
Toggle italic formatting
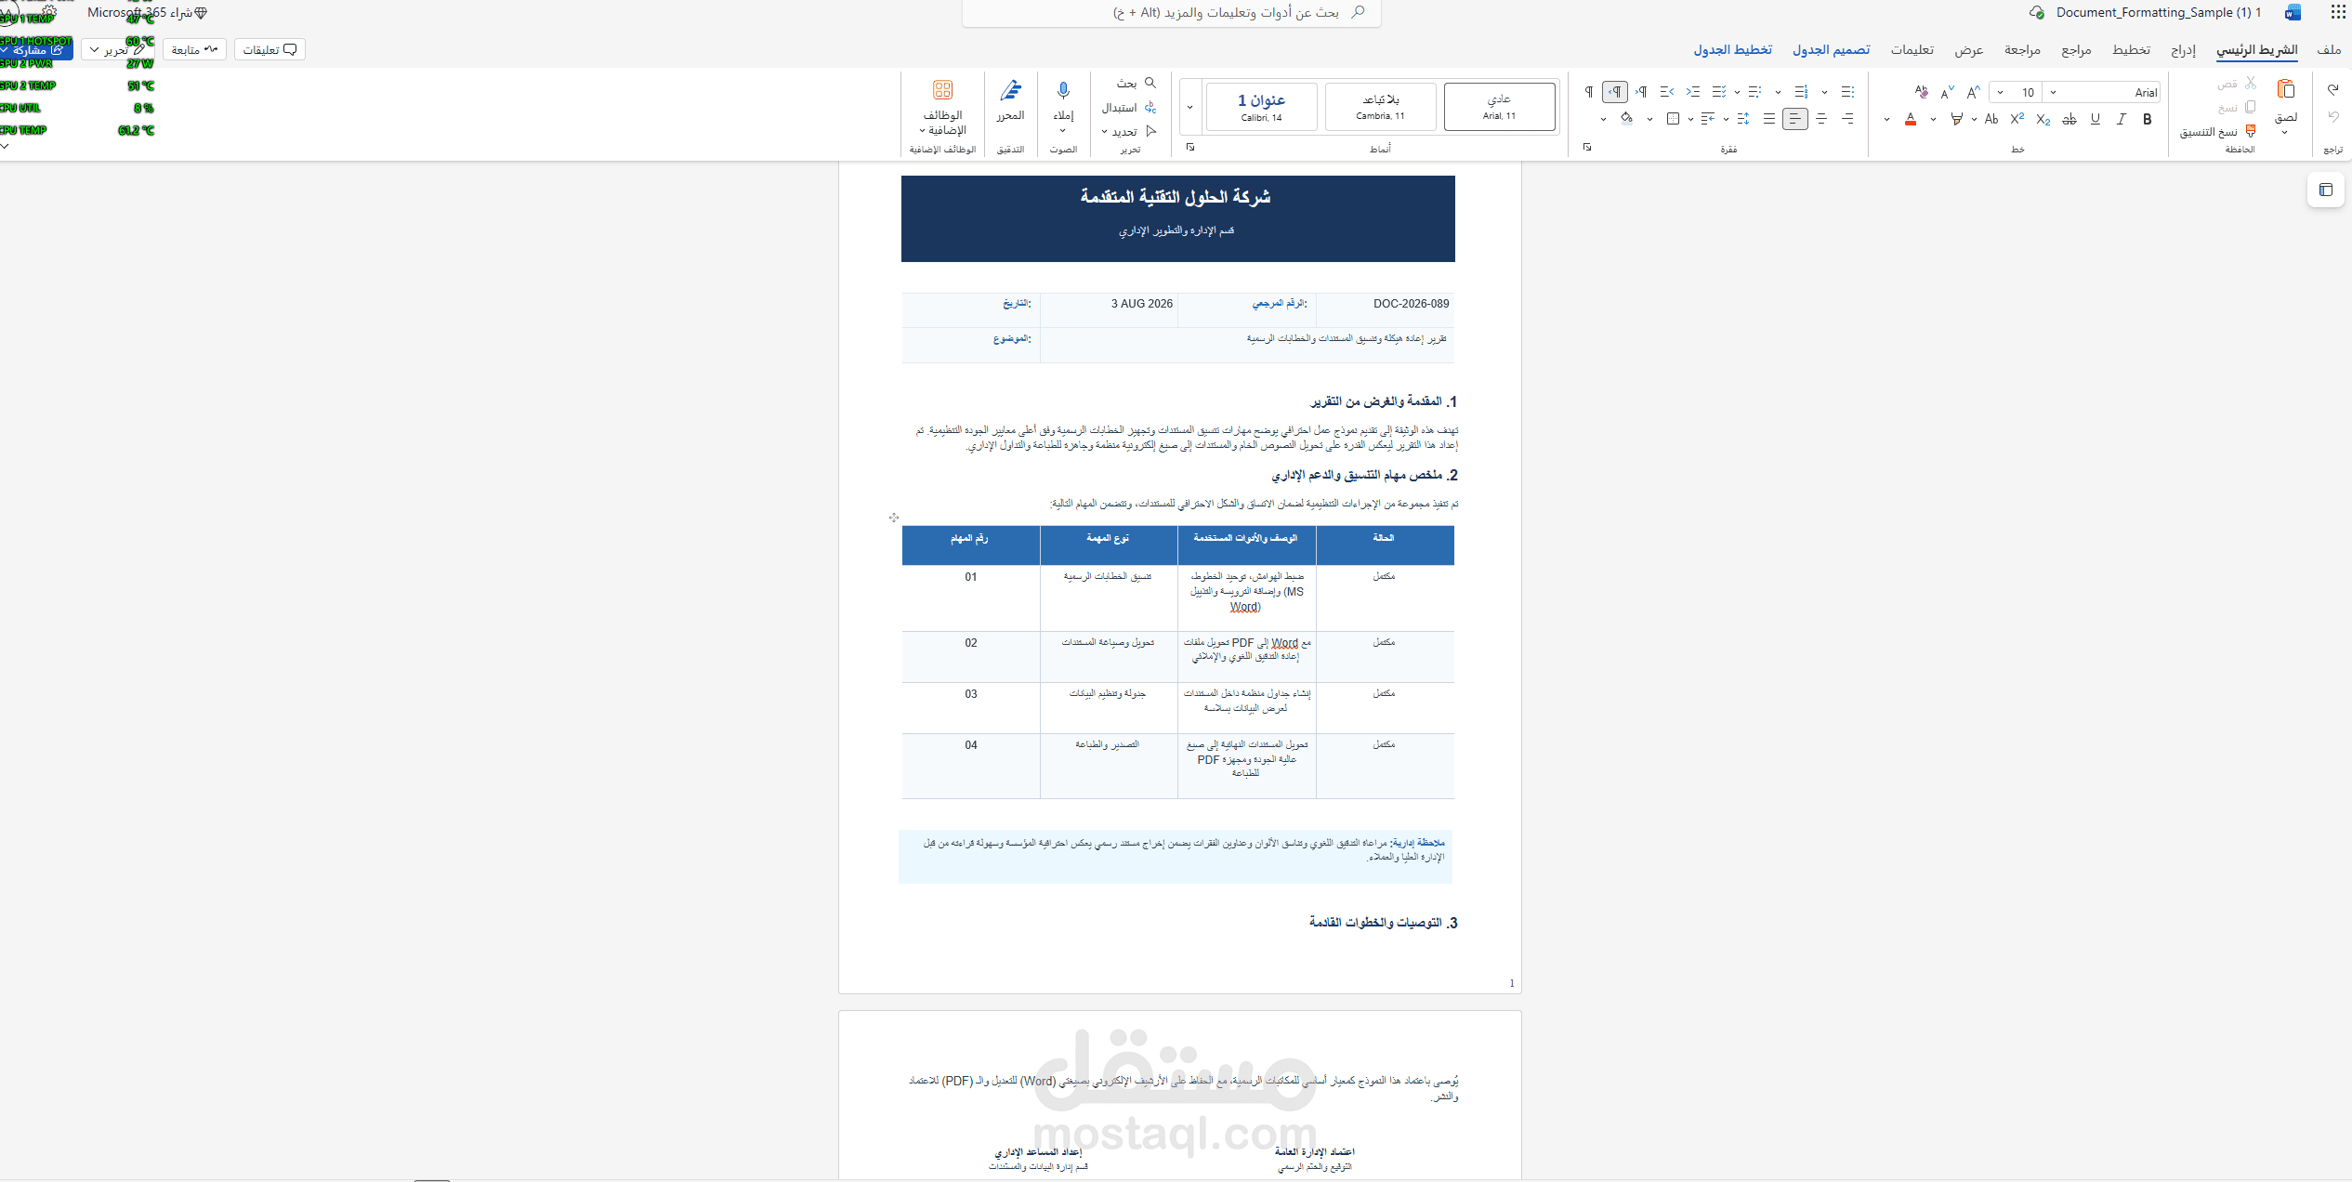(2121, 119)
